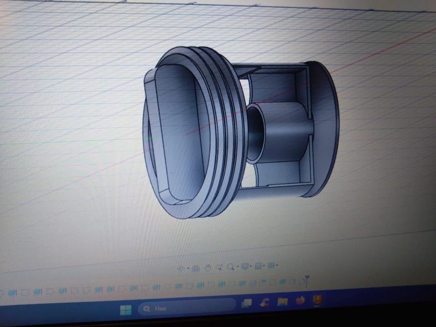Activate the Pan hand tool
The image size is (436, 327).
[x=208, y=268]
